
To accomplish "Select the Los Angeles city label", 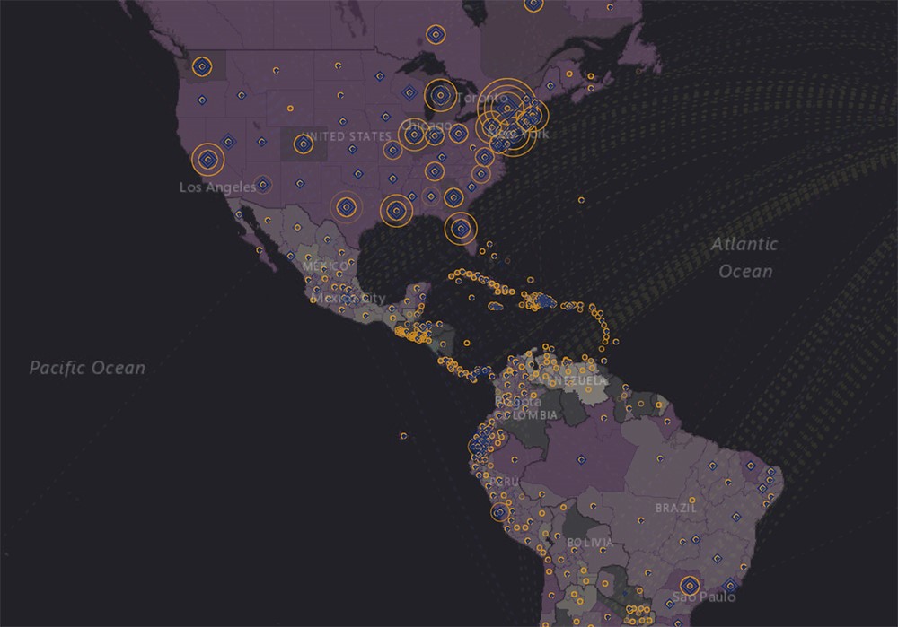I will (216, 187).
